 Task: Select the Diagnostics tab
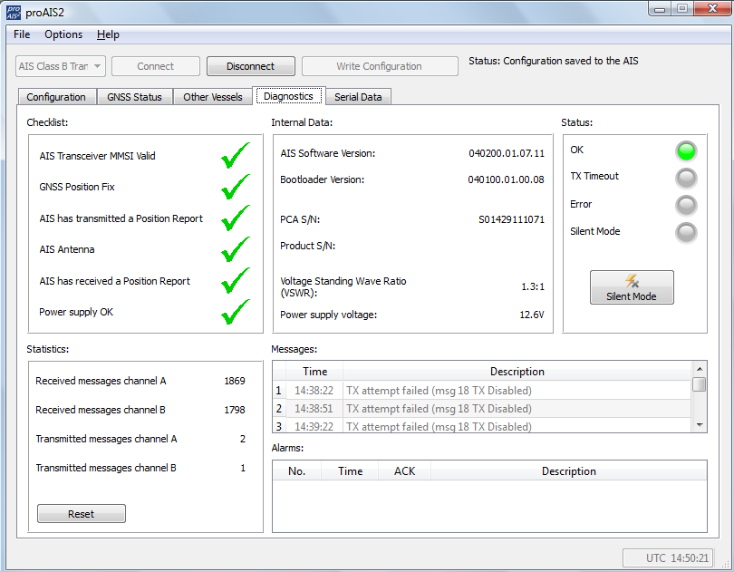click(x=288, y=96)
